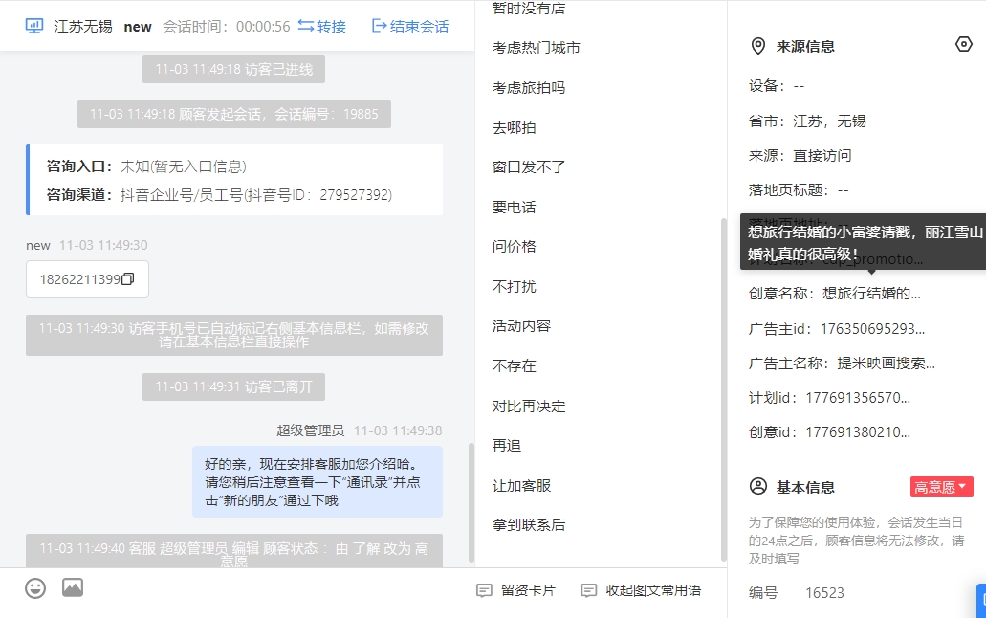Click the 来源 value 直接访问

pyautogui.click(x=822, y=155)
